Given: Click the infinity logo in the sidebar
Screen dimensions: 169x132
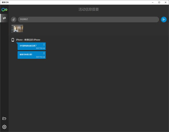Looking at the screenshot, I should (x=4, y=10).
